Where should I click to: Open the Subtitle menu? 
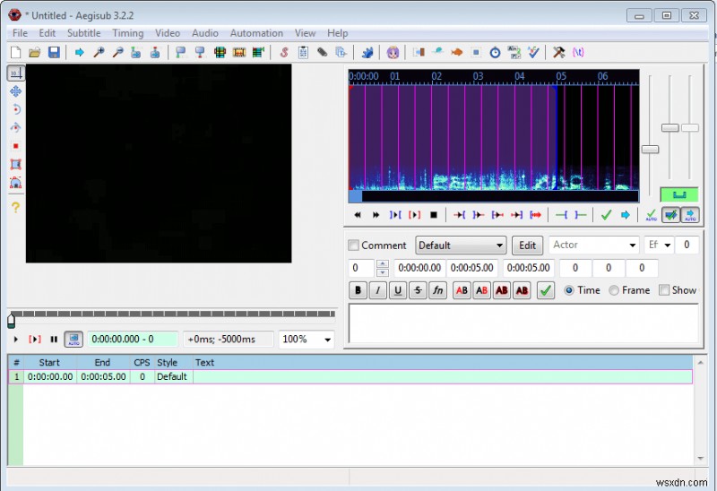83,33
